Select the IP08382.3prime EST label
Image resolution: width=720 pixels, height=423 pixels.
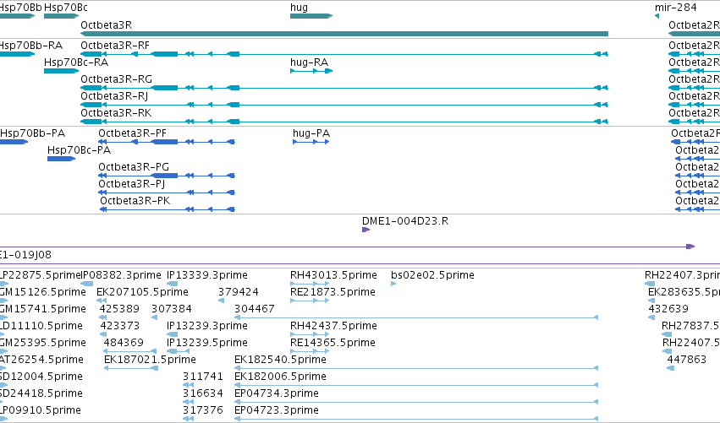click(121, 275)
